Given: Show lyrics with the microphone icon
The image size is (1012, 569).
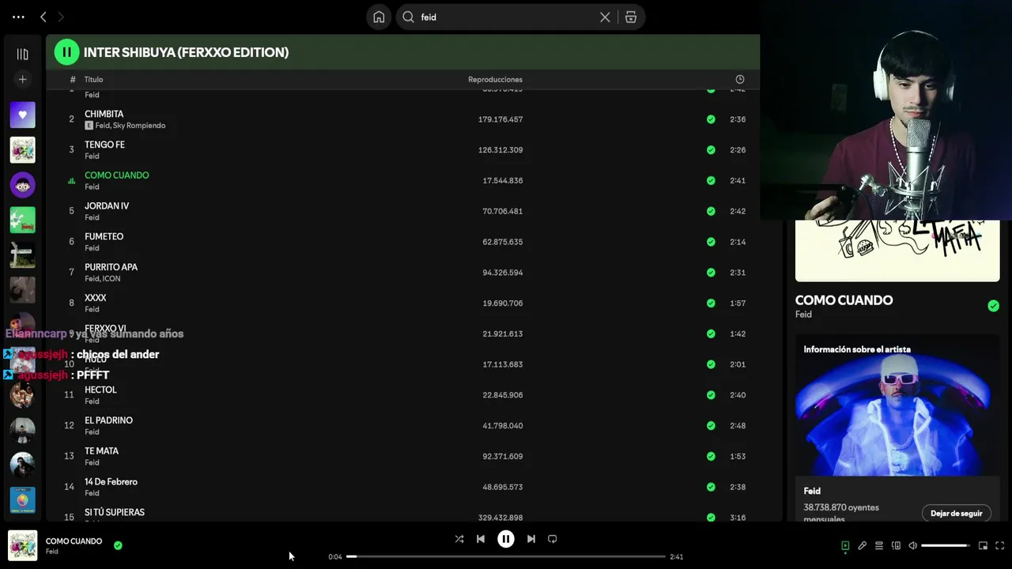Looking at the screenshot, I should pyautogui.click(x=863, y=545).
